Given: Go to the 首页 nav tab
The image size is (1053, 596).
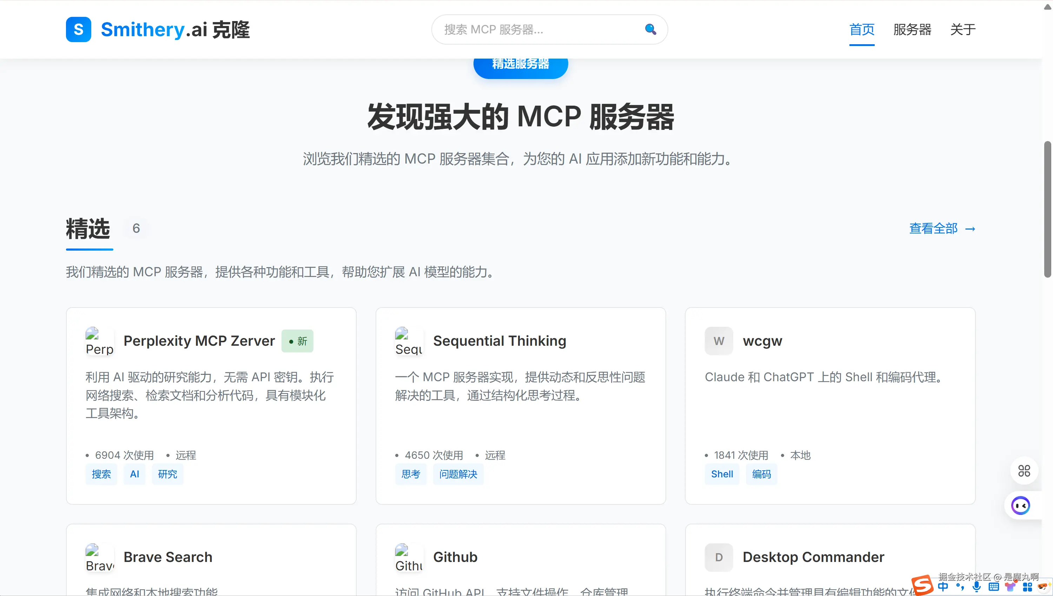Looking at the screenshot, I should pos(861,29).
